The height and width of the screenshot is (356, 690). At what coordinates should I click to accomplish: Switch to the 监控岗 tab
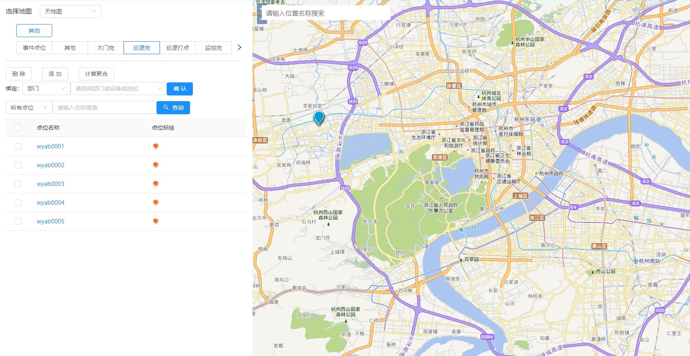213,48
